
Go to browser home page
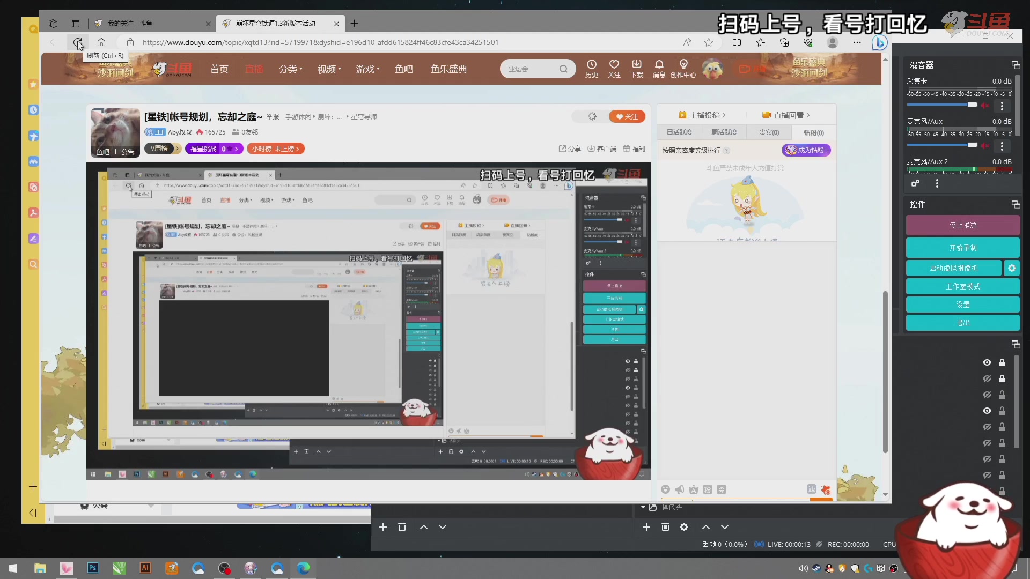tap(101, 42)
